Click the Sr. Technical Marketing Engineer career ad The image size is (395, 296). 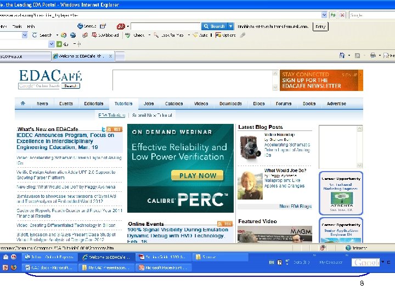[341, 193]
